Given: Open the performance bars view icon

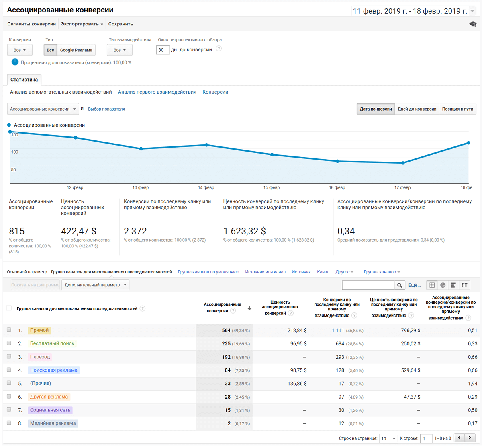Looking at the screenshot, I should [x=453, y=285].
